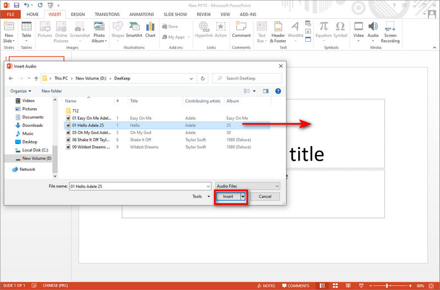The height and width of the screenshot is (290, 440).
Task: Start slide show from status bar
Action: pos(361,286)
